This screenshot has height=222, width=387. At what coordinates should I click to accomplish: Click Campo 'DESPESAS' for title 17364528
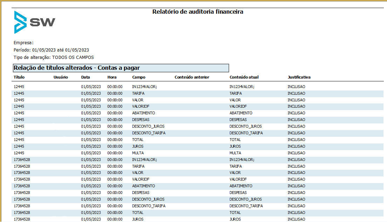click(x=141, y=193)
